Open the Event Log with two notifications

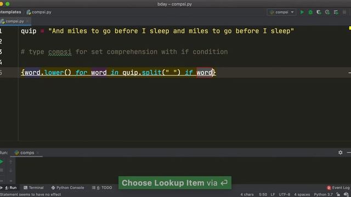coord(338,188)
